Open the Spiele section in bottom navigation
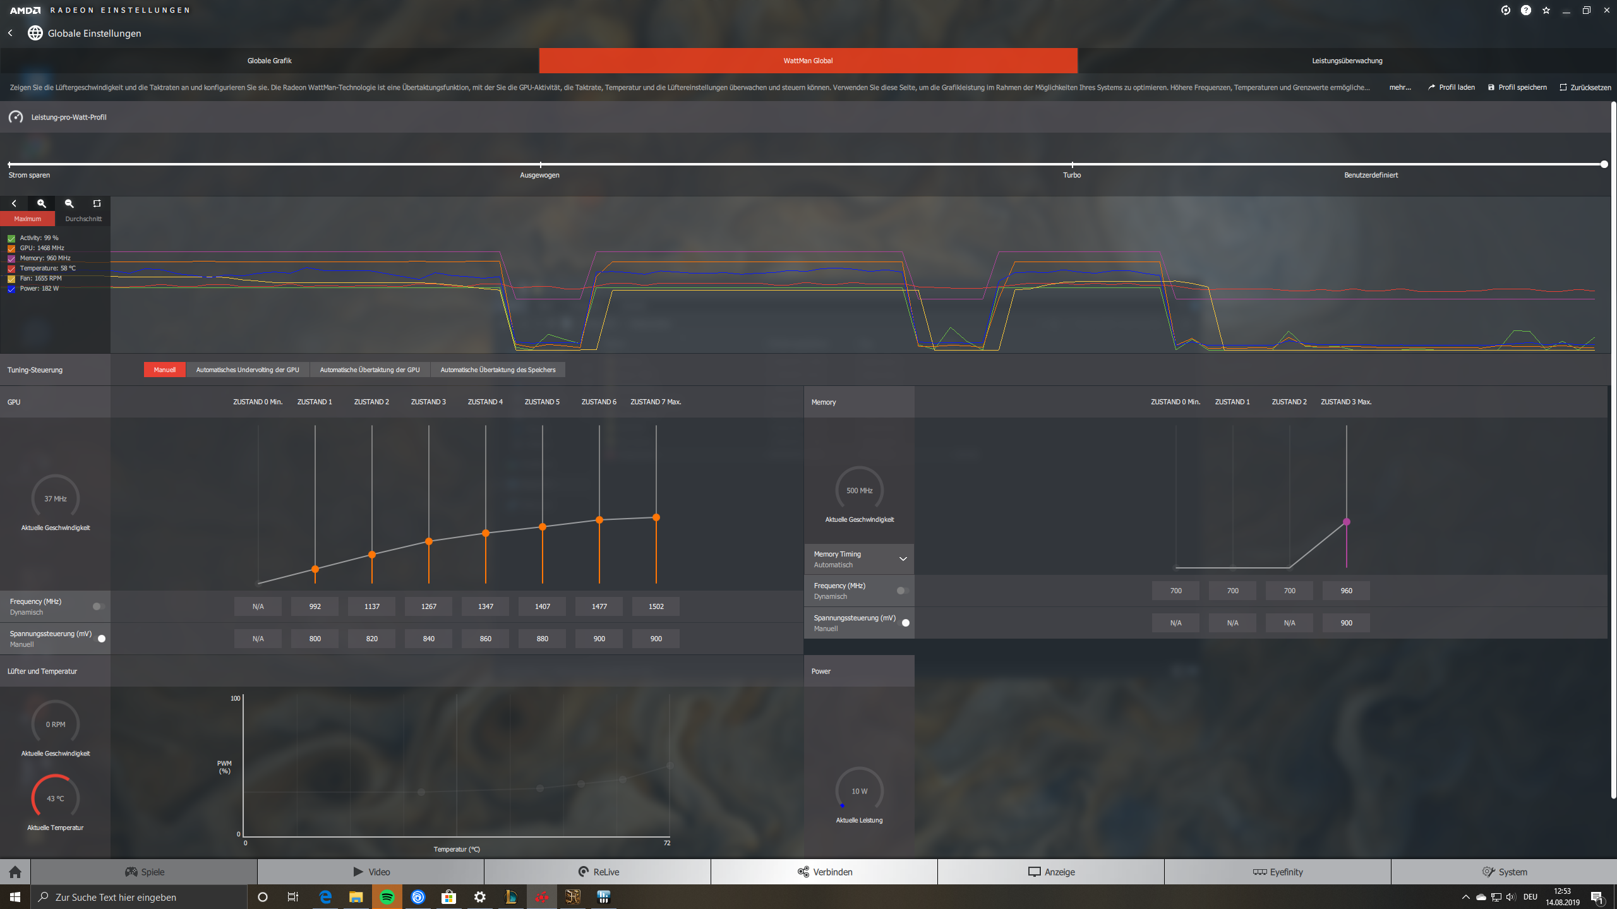The image size is (1617, 909). (144, 872)
